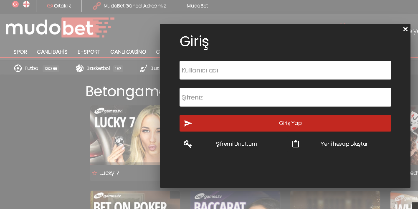Click the key icon

pyautogui.click(x=187, y=144)
